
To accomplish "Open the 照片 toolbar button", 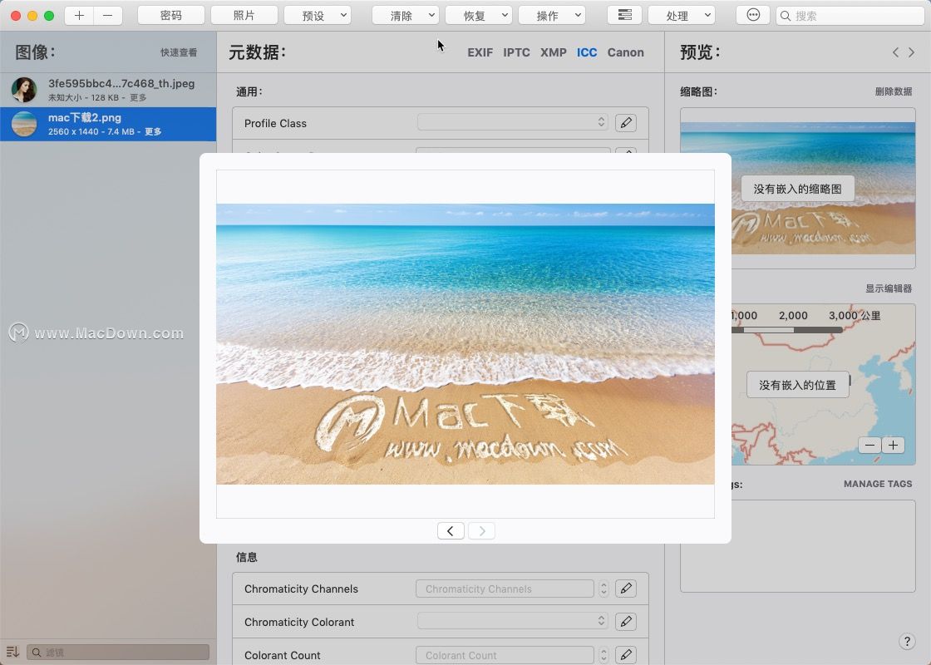I will coord(244,16).
